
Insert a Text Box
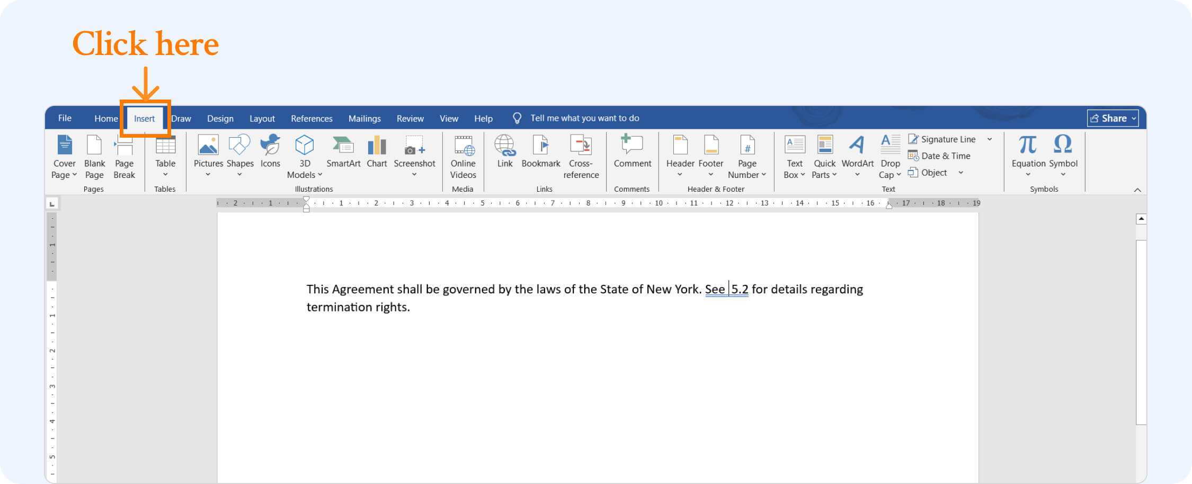click(795, 157)
